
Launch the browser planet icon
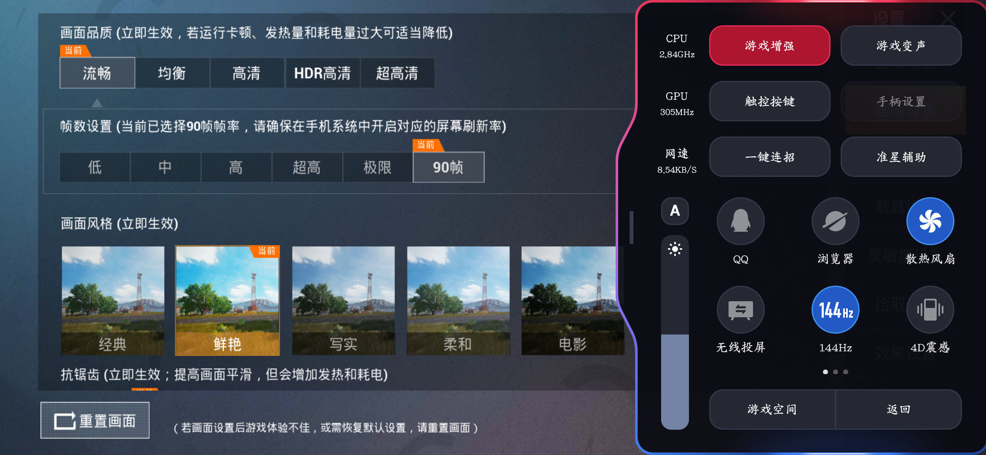coord(835,221)
